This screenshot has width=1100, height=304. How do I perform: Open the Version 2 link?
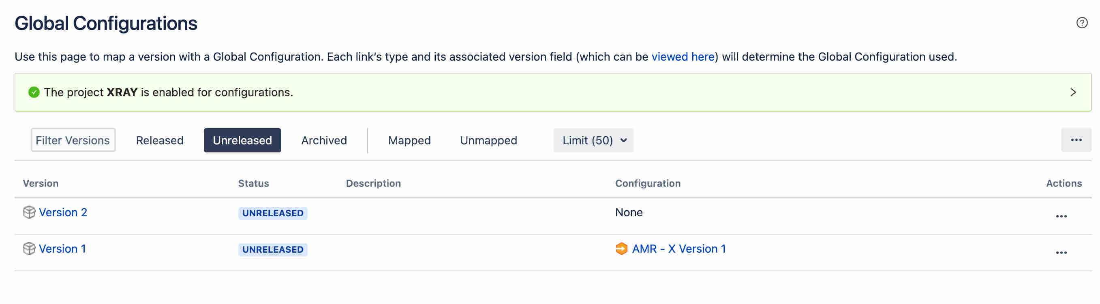[63, 213]
